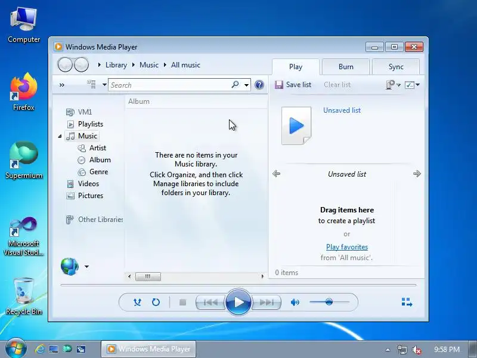The width and height of the screenshot is (477, 358).
Task: Select Album under Music
Action: point(94,160)
